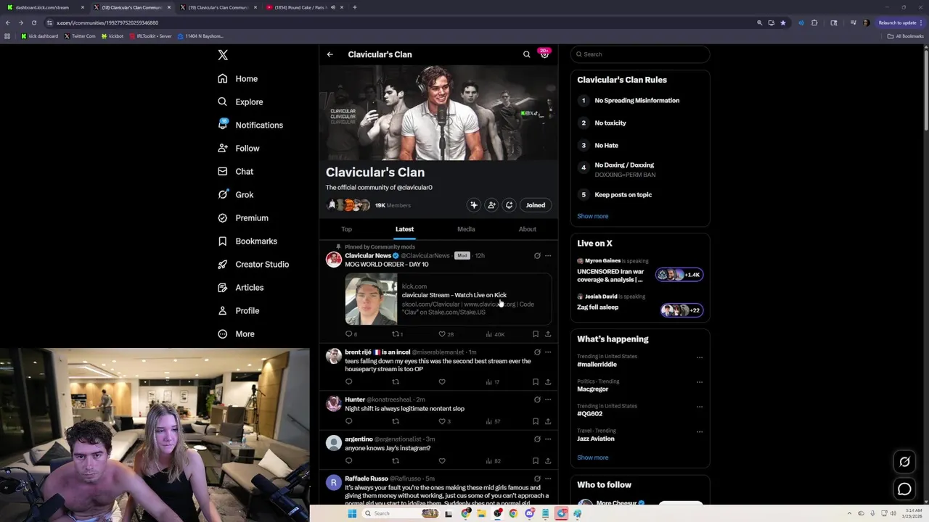Image resolution: width=929 pixels, height=522 pixels.
Task: Search within the community using magnifier icon
Action: pyautogui.click(x=527, y=54)
